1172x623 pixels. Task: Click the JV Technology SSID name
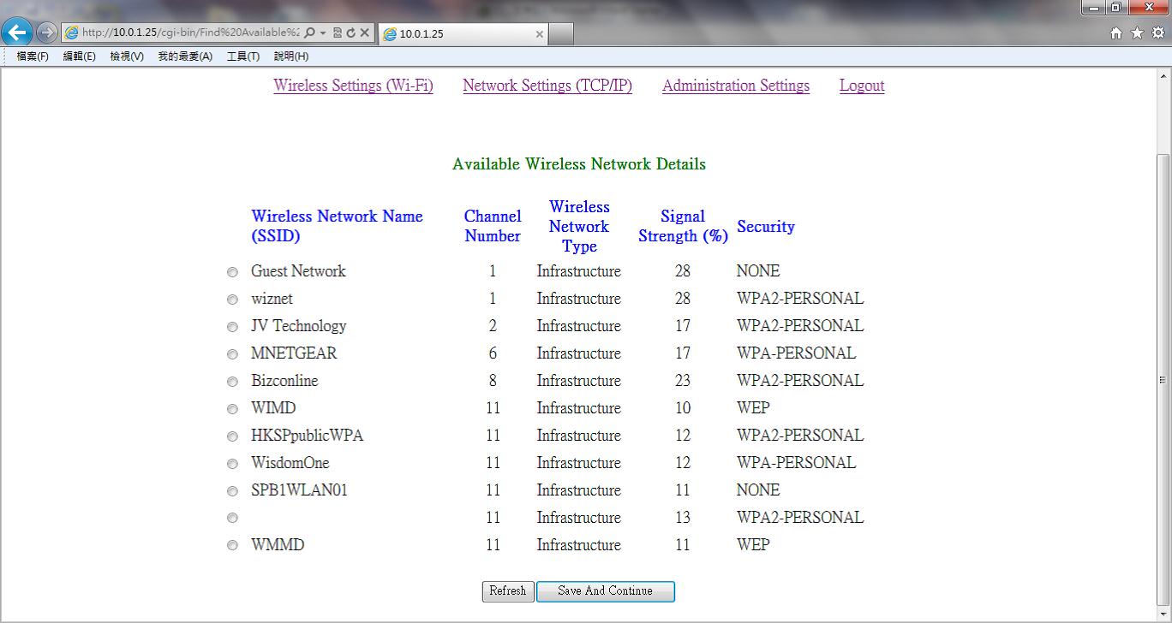(x=299, y=326)
